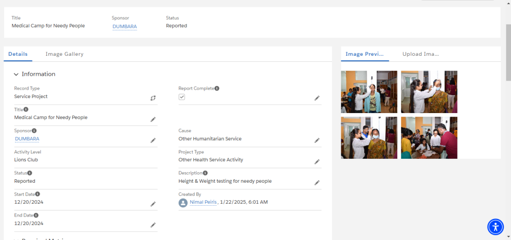Click the created timestamp 1/22/2025, 6:01 AM
Viewport: 511px width, 240px height.
pos(244,202)
